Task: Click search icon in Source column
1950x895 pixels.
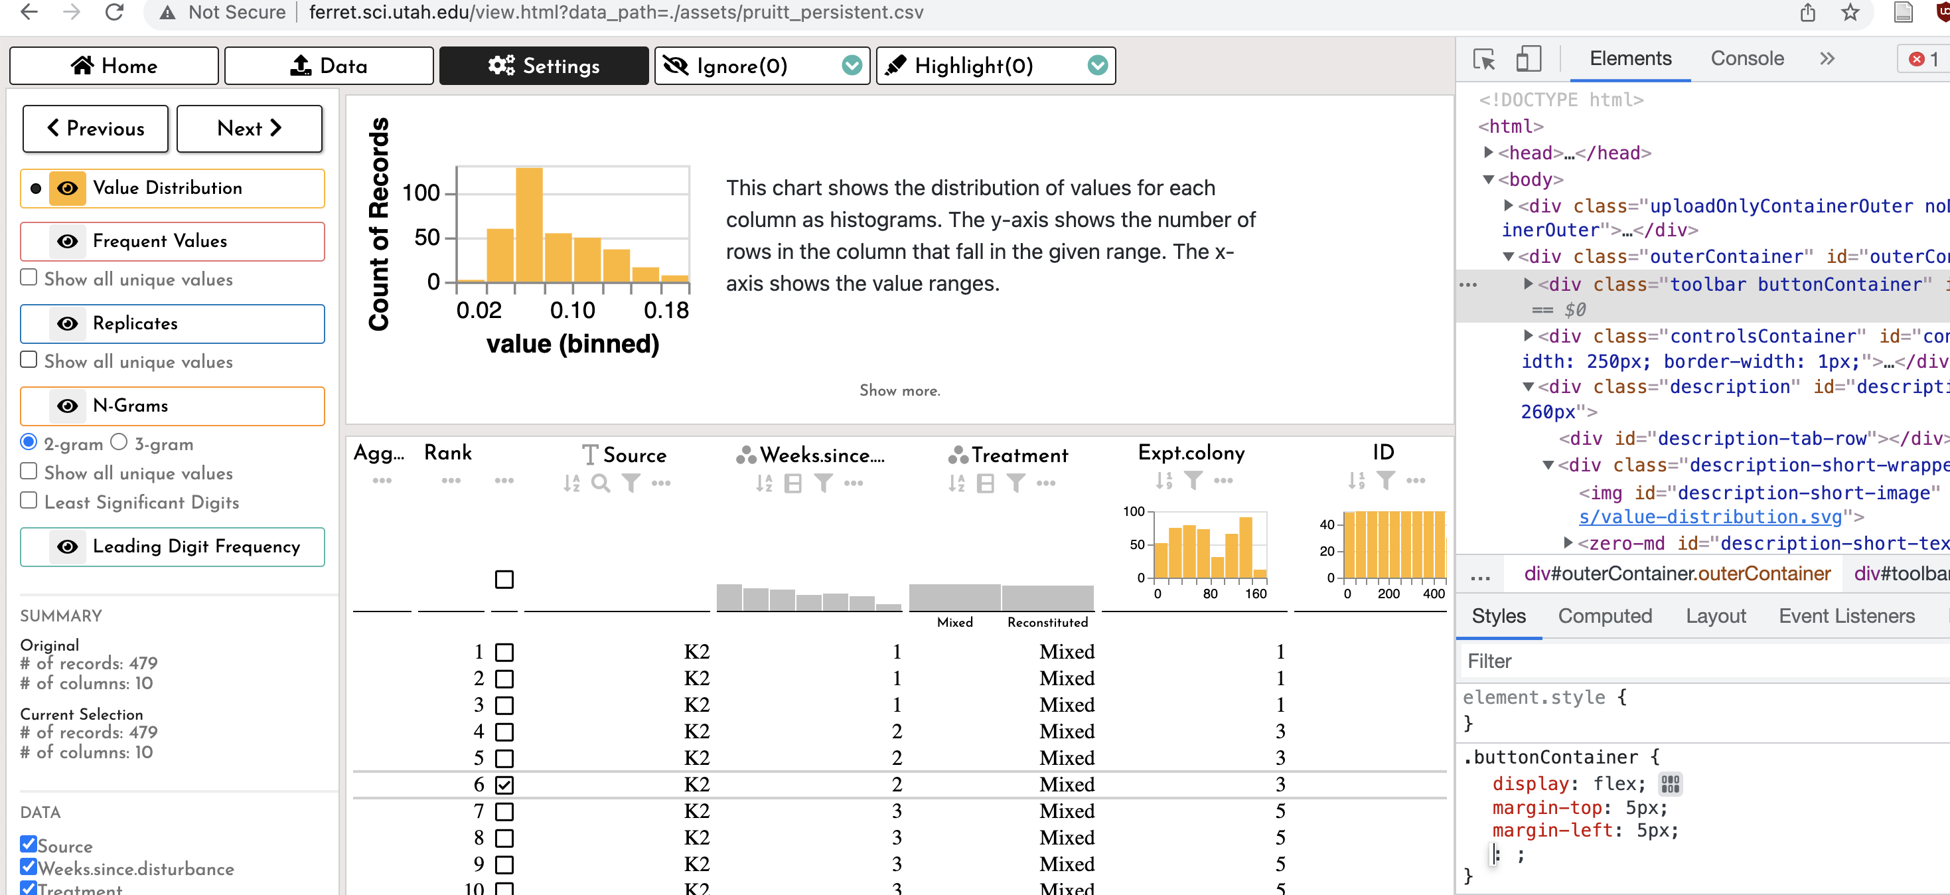Action: [x=600, y=483]
